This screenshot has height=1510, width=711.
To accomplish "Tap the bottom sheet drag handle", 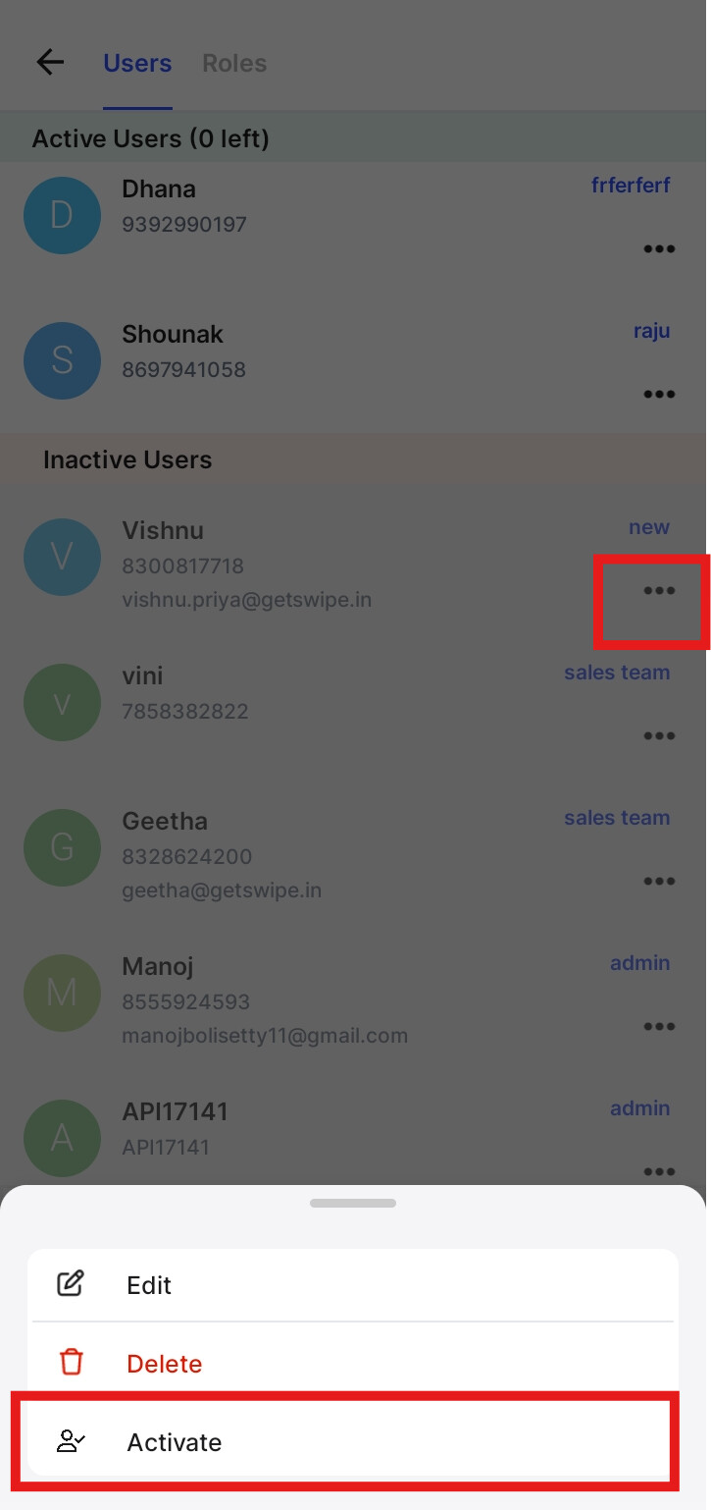I will tap(353, 1203).
